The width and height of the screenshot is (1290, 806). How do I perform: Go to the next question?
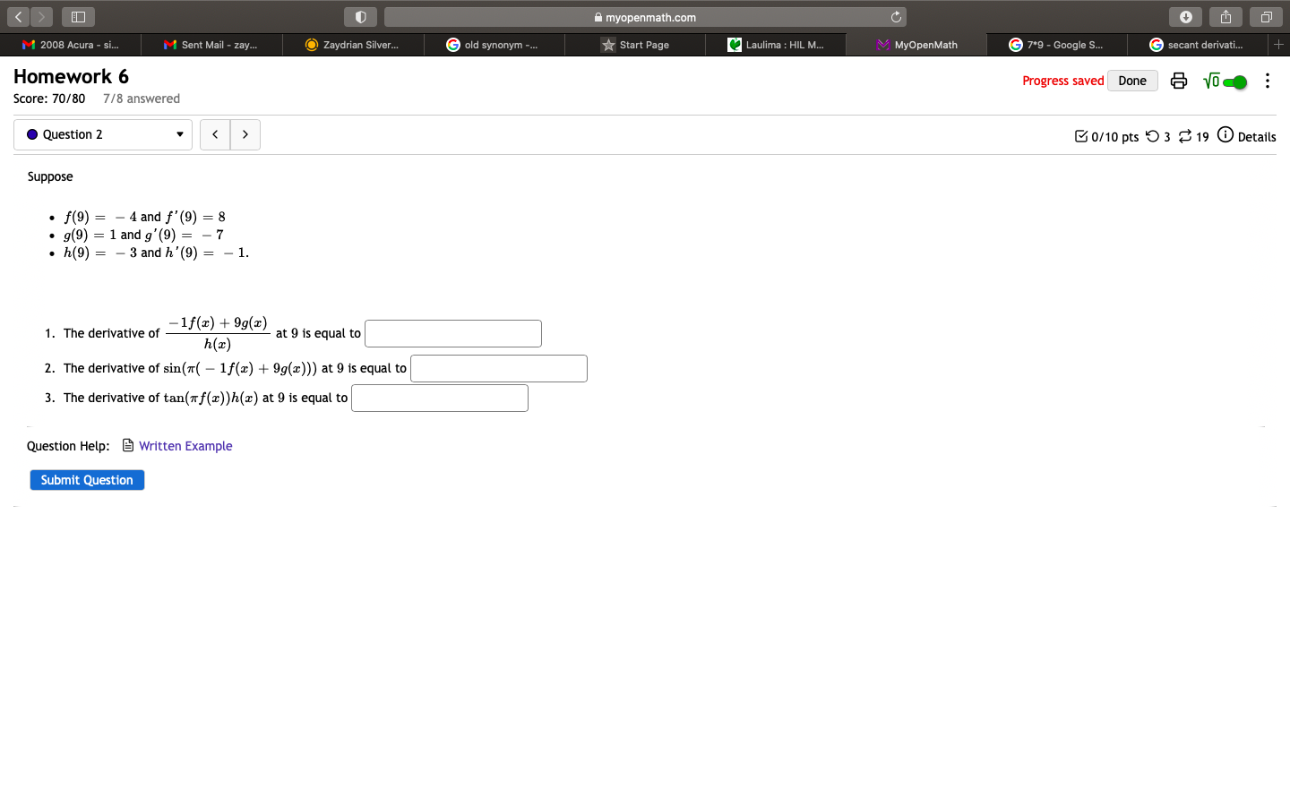point(245,134)
